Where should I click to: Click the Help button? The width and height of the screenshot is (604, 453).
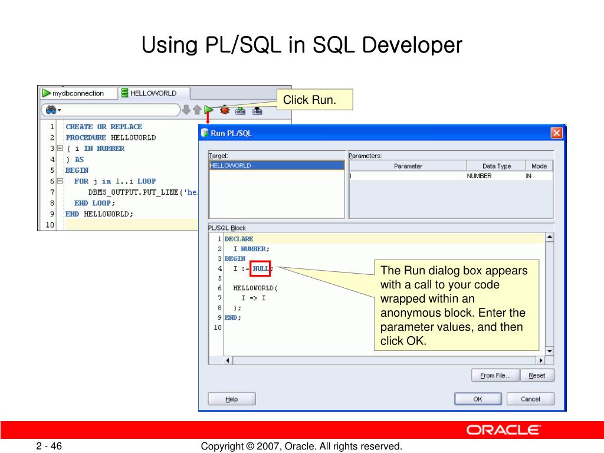click(231, 399)
